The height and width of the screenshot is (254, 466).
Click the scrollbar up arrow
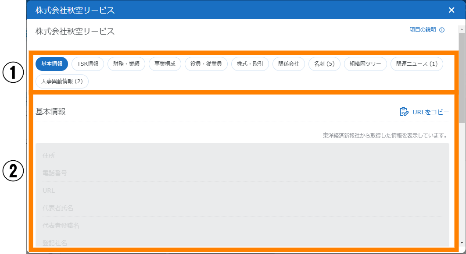[x=462, y=28]
